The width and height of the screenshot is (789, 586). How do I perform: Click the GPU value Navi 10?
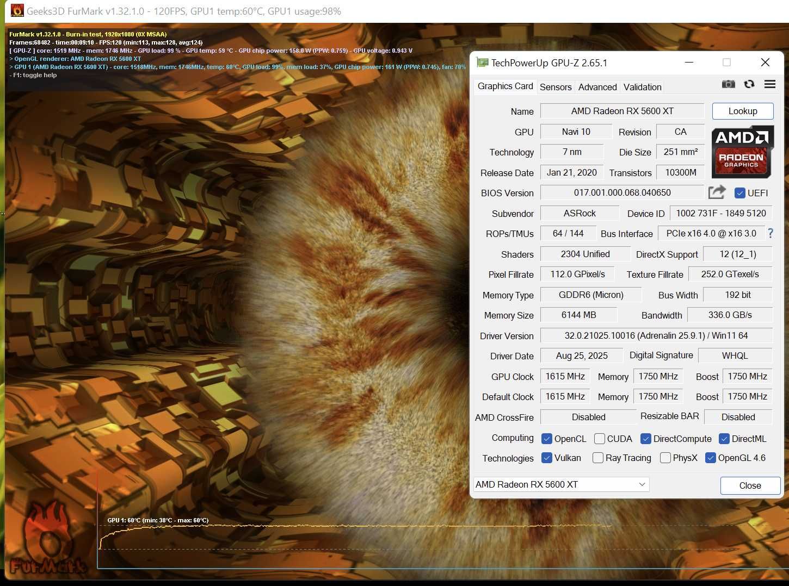(576, 132)
